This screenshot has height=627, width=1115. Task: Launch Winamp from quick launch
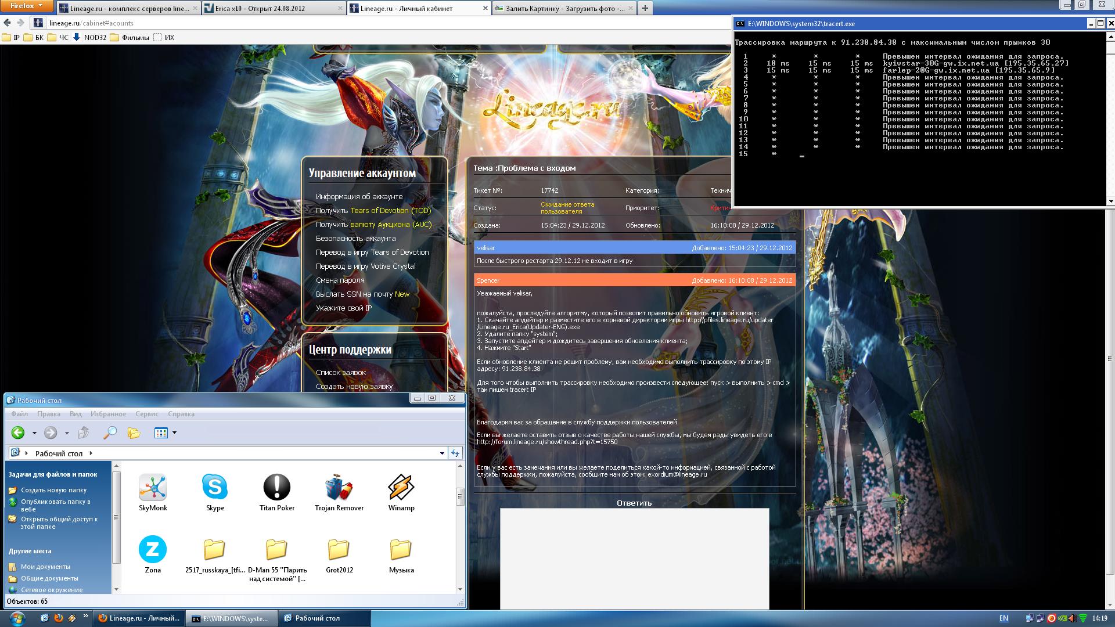[71, 618]
